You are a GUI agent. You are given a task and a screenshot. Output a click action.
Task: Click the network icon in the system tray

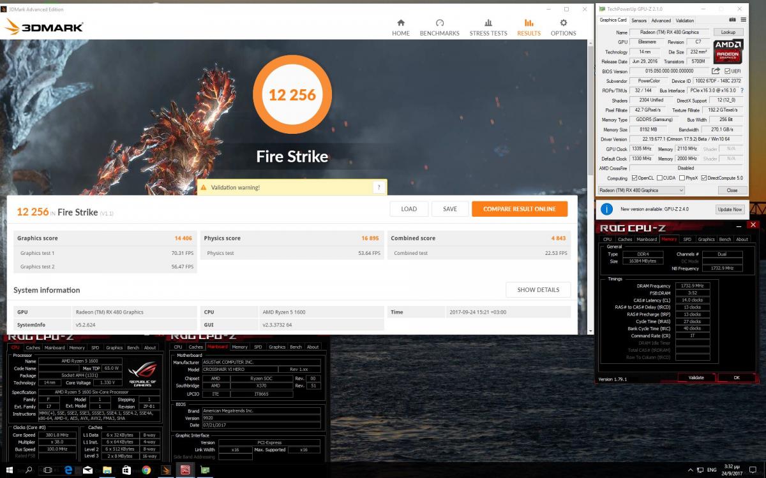tap(700, 470)
